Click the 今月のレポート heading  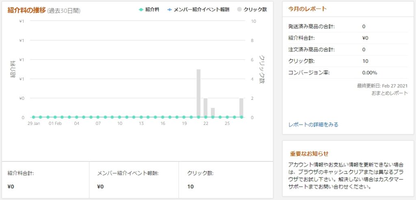tap(307, 9)
